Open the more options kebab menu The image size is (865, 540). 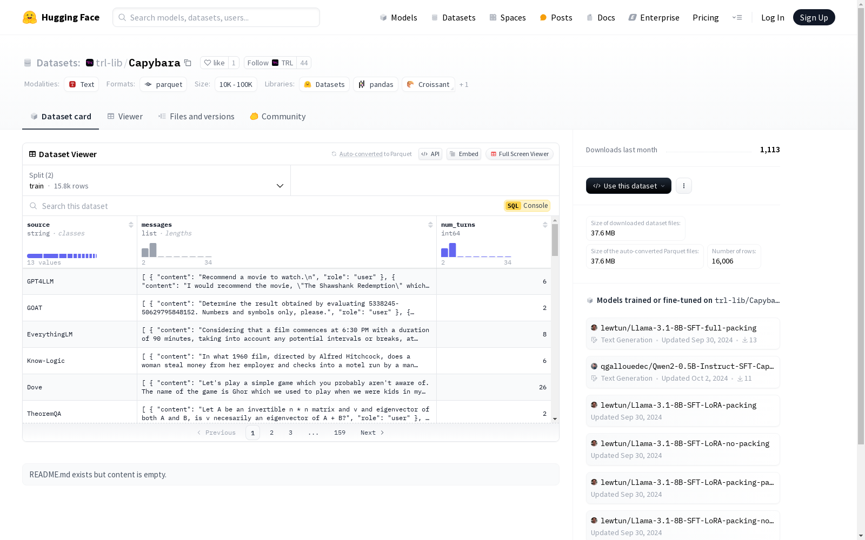click(x=684, y=186)
